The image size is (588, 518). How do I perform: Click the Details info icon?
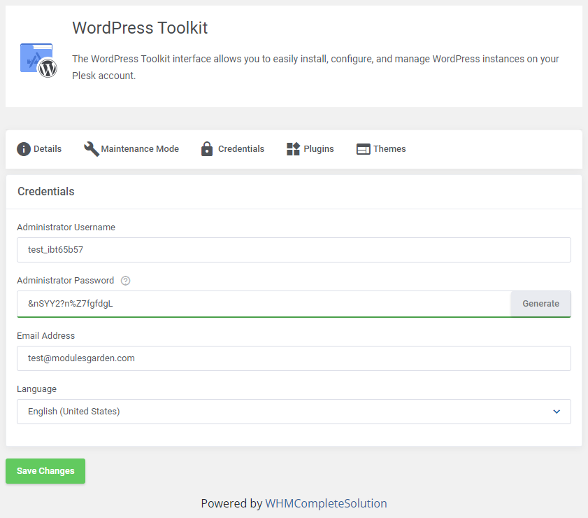point(24,149)
